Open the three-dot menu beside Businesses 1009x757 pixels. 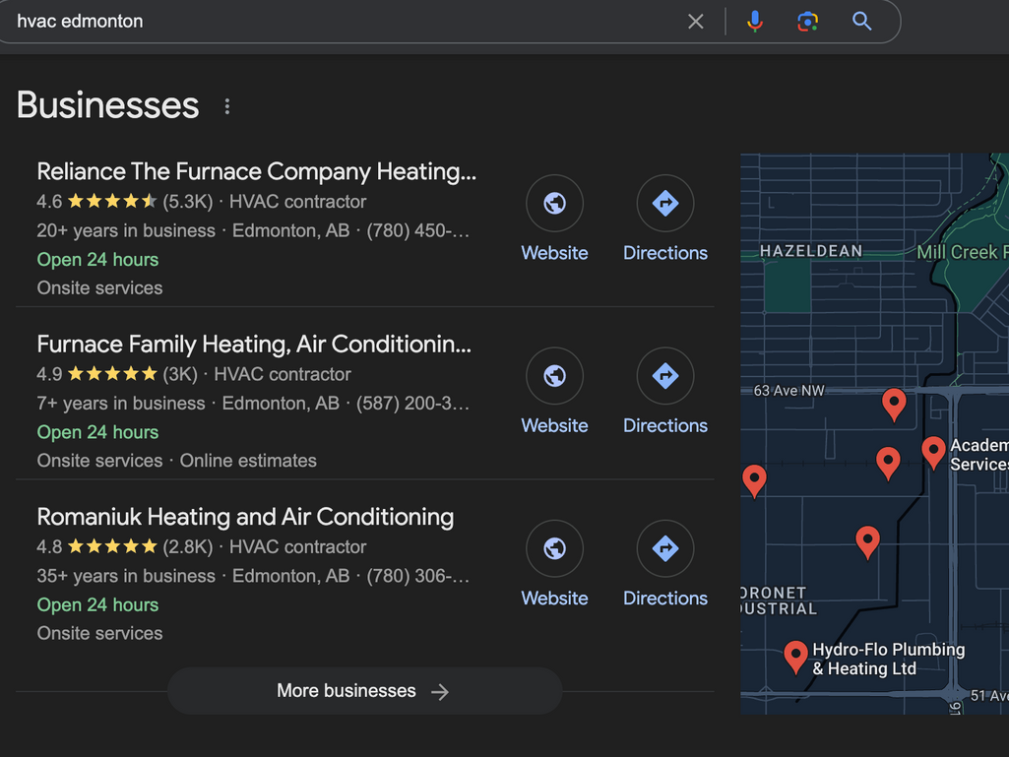click(x=227, y=106)
